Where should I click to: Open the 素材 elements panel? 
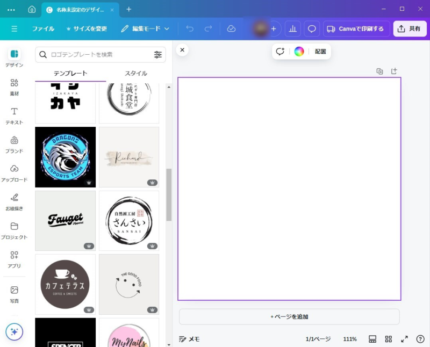tap(15, 86)
